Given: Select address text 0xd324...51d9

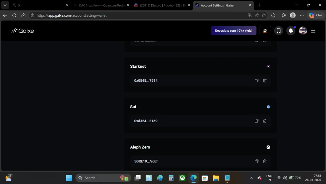Looking at the screenshot, I should tap(146, 121).
